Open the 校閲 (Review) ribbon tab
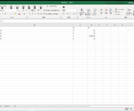 (23, 6)
